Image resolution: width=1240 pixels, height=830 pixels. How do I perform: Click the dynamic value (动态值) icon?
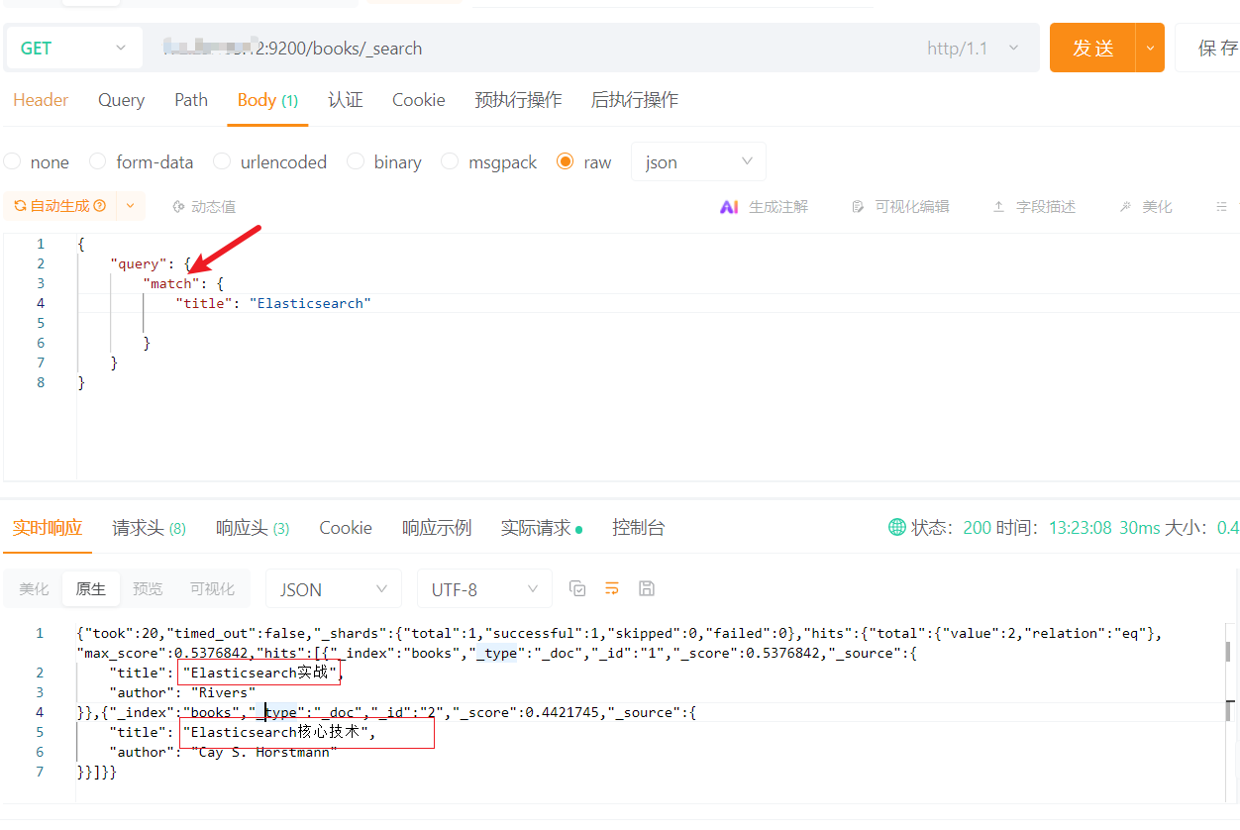pos(178,207)
